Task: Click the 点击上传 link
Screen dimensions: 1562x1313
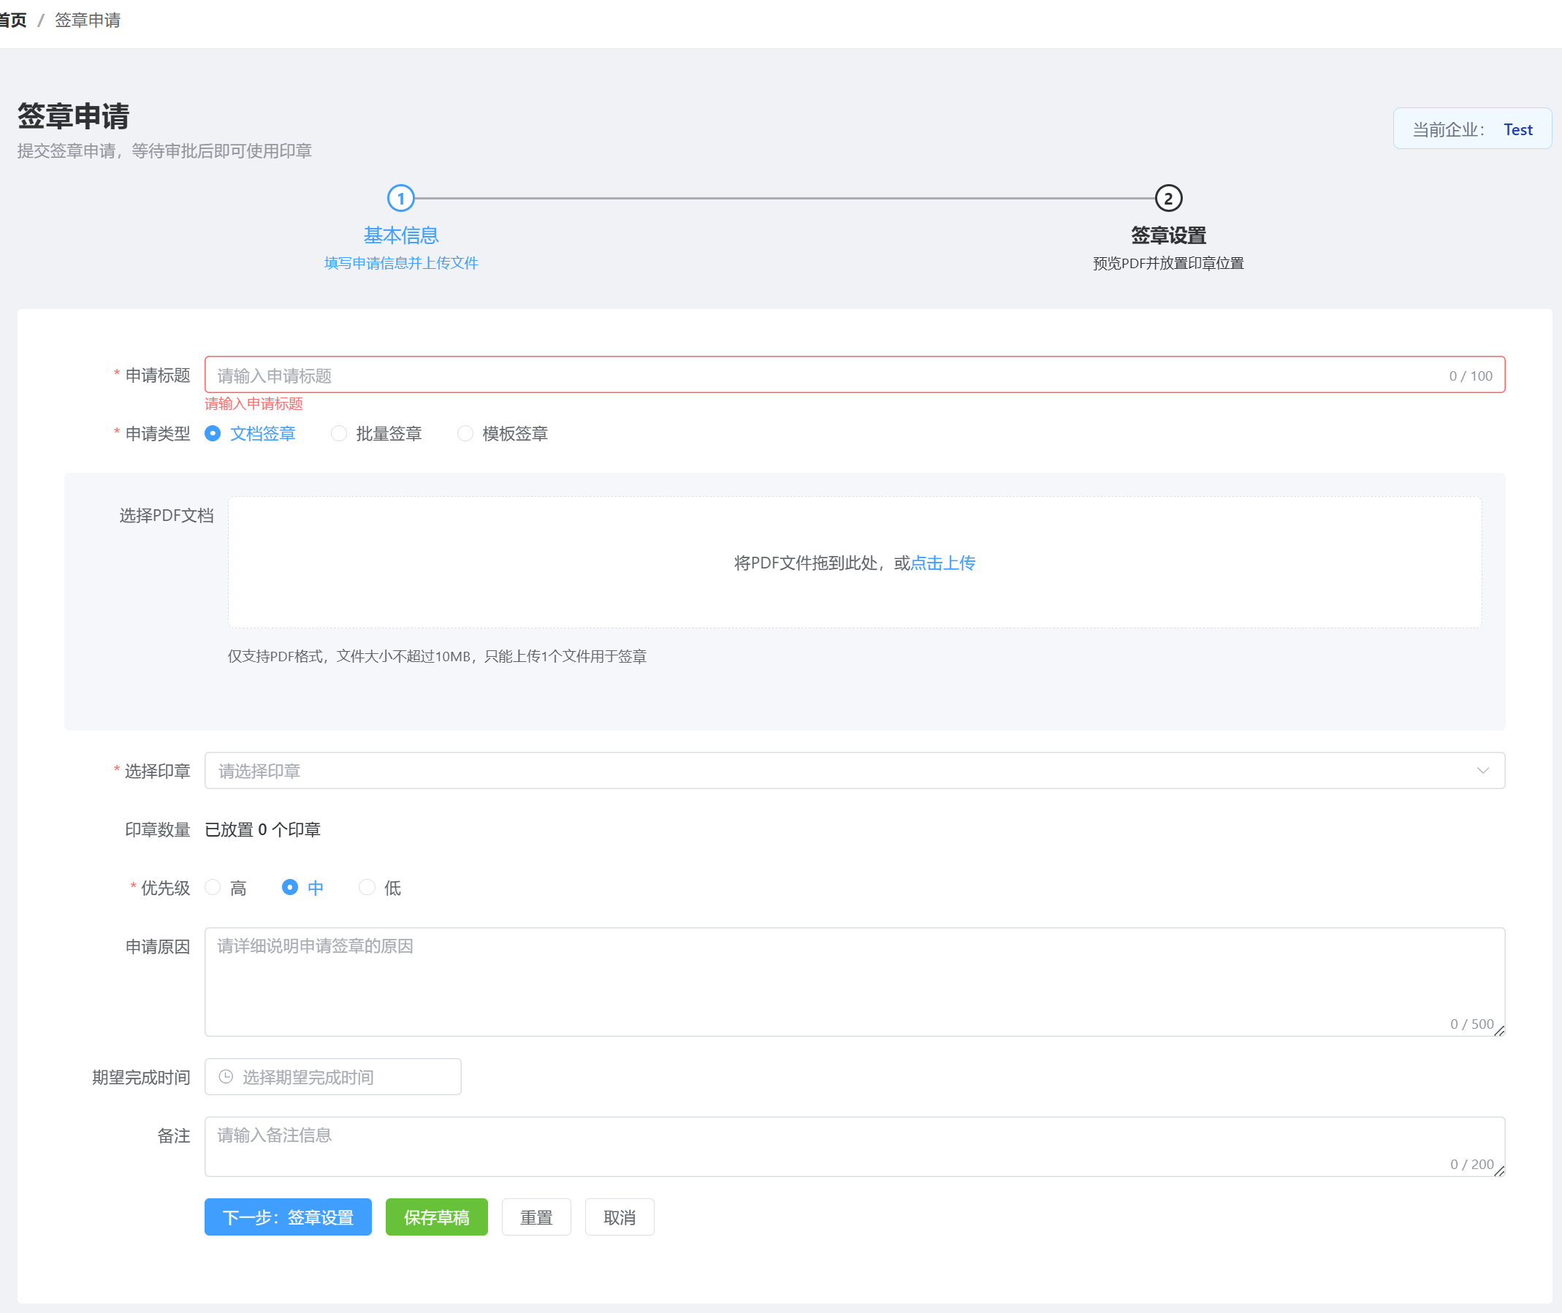Action: (942, 563)
